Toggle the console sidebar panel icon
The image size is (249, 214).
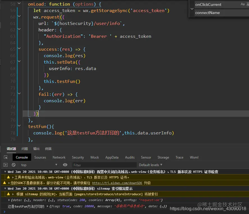click(5, 165)
